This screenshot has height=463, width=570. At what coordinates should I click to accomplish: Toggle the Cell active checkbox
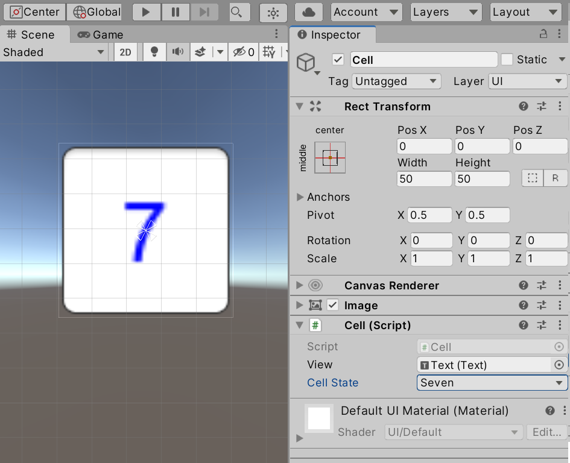338,60
